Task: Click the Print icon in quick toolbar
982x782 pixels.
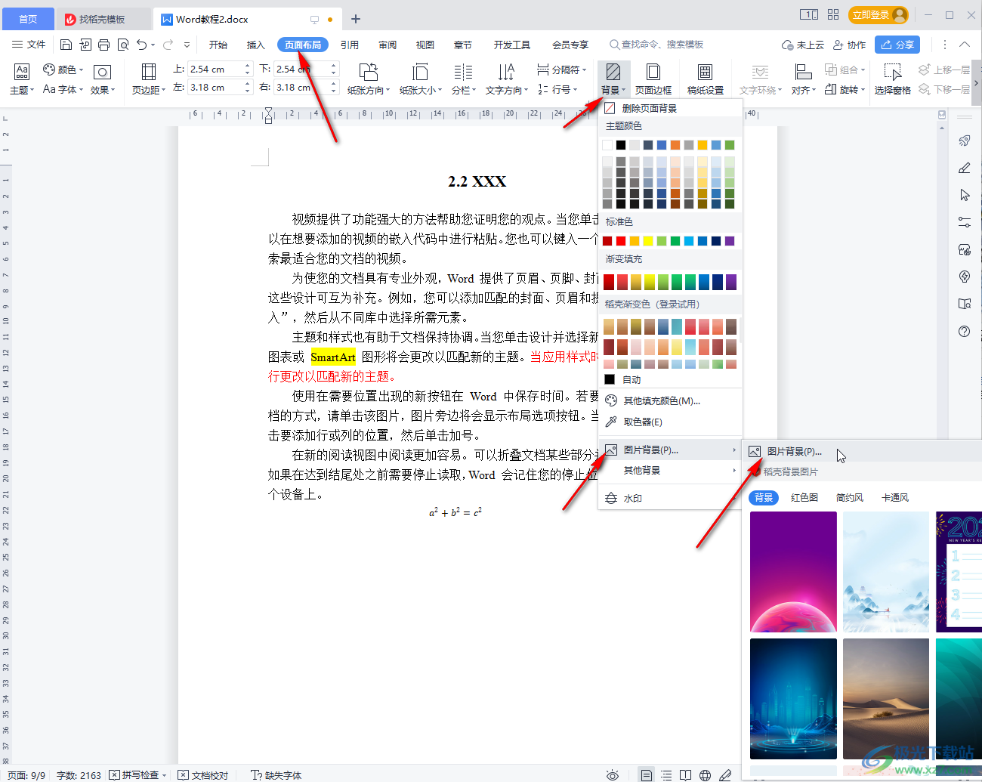Action: click(104, 45)
